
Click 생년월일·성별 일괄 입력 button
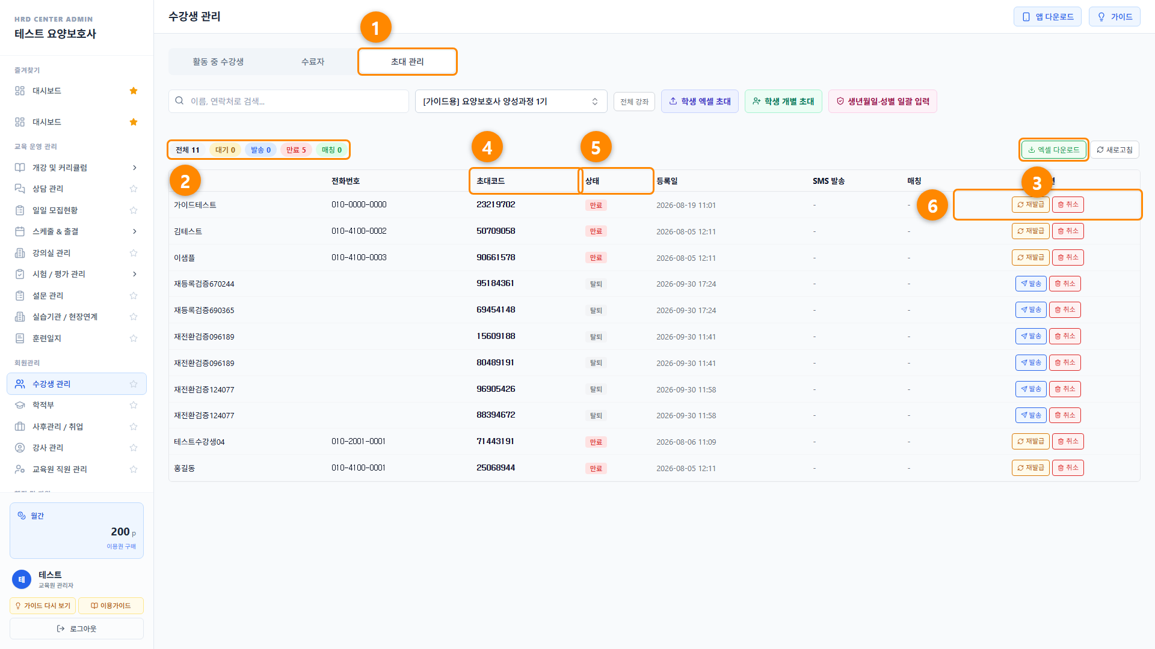point(882,102)
